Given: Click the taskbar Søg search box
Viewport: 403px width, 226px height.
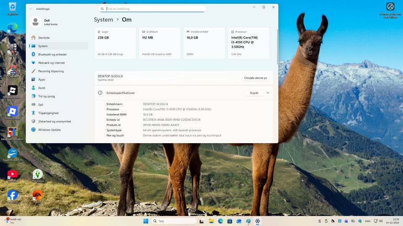Looking at the screenshot, I should tap(174, 221).
